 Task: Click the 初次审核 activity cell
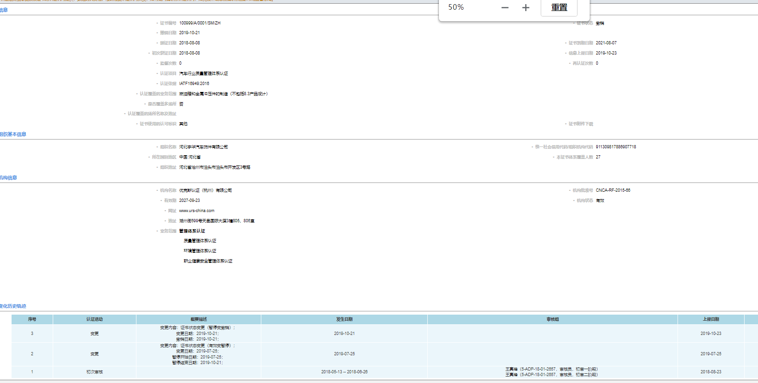[94, 372]
